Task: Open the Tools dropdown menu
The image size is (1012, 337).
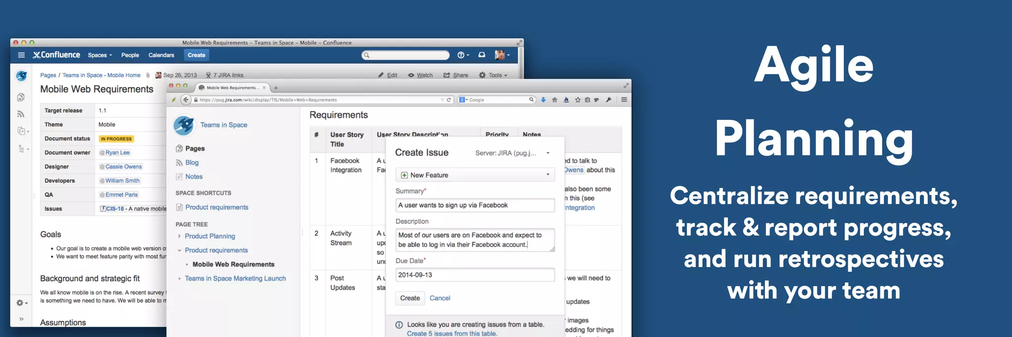Action: point(493,75)
